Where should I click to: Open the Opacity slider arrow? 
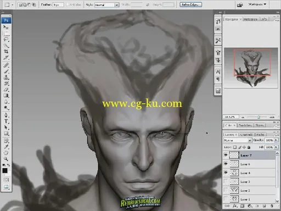tap(276, 140)
